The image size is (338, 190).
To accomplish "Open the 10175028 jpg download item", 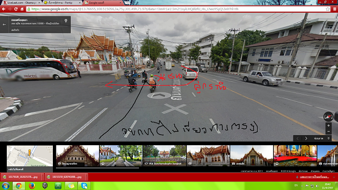I will tap(21, 177).
